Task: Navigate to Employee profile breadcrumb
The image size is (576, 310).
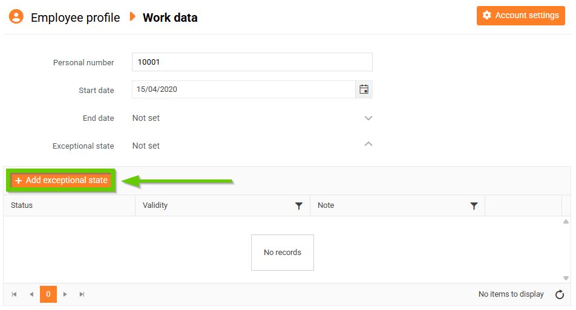Action: click(75, 18)
